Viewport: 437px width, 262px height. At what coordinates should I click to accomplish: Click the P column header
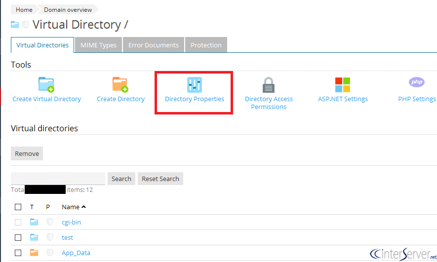[x=48, y=207]
